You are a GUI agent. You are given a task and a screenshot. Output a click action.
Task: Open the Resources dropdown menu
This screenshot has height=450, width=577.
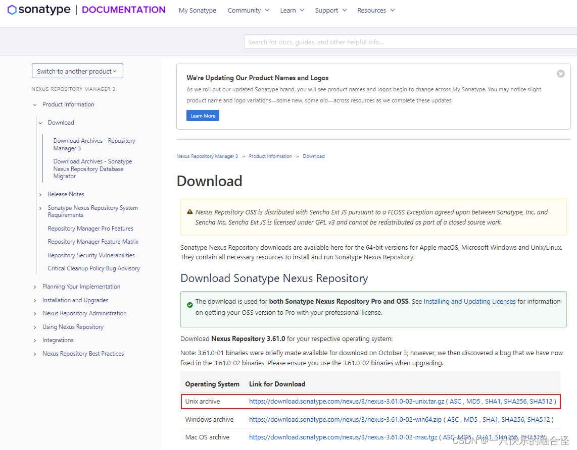pyautogui.click(x=376, y=11)
